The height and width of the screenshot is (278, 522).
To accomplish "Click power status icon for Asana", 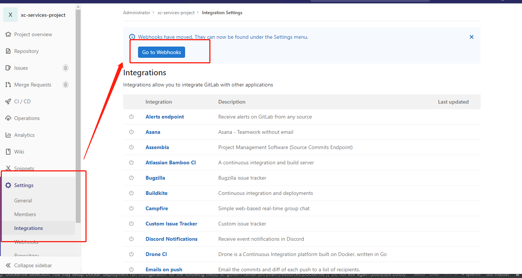I will (131, 132).
